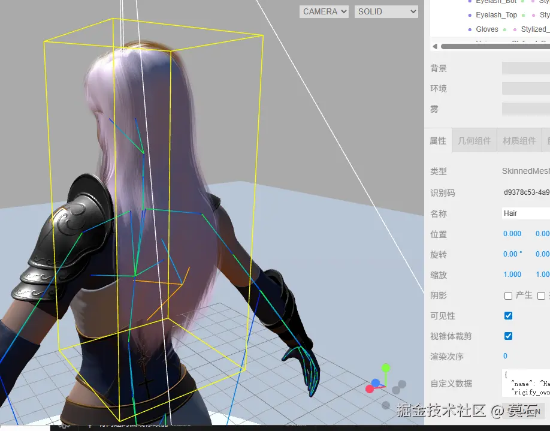
Task: Click the pink material dot beside Eyelash_Top
Action: click(533, 14)
